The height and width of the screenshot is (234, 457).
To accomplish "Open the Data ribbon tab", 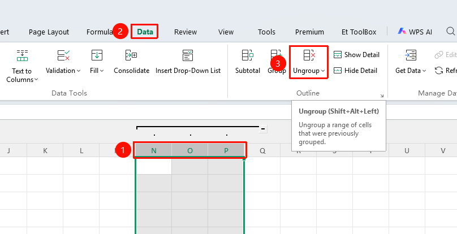I will 145,32.
